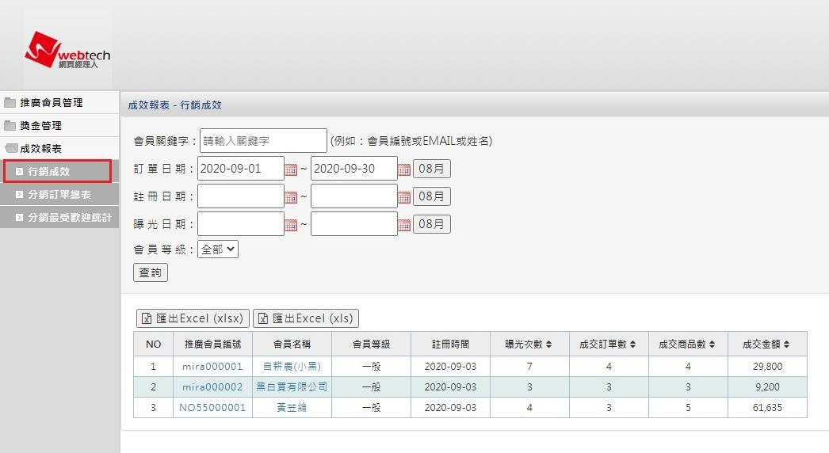Open 分銷最受歡迎統計 menu item
829x453 pixels.
coord(70,217)
